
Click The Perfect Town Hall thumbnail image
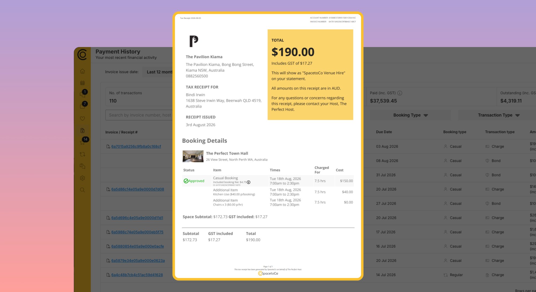pyautogui.click(x=193, y=156)
